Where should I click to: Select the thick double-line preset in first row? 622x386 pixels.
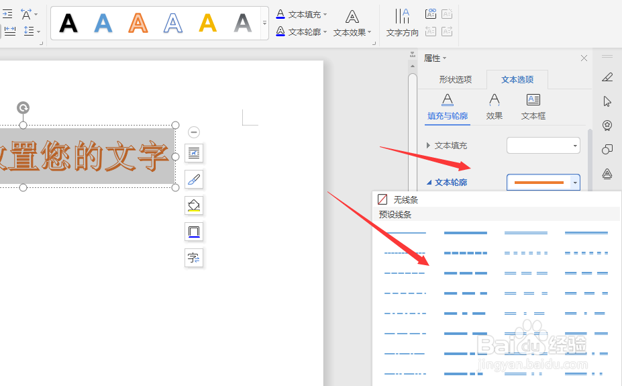pos(586,233)
